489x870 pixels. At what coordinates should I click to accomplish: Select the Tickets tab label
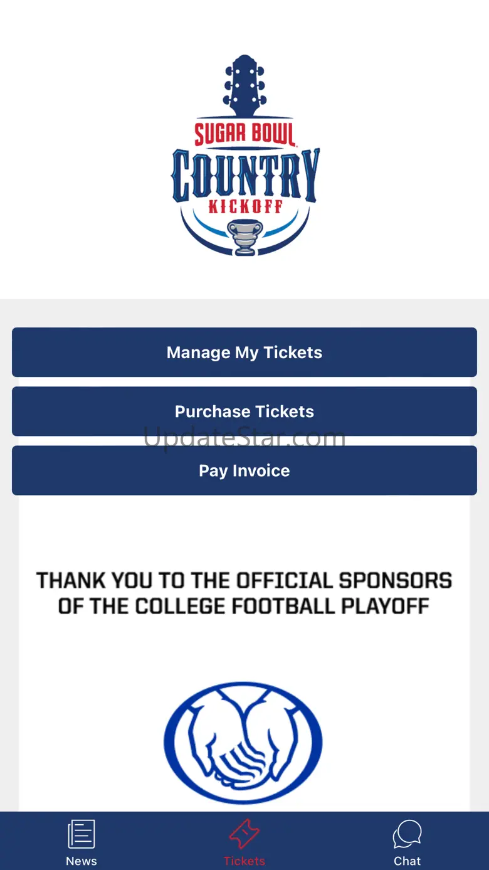click(x=244, y=861)
